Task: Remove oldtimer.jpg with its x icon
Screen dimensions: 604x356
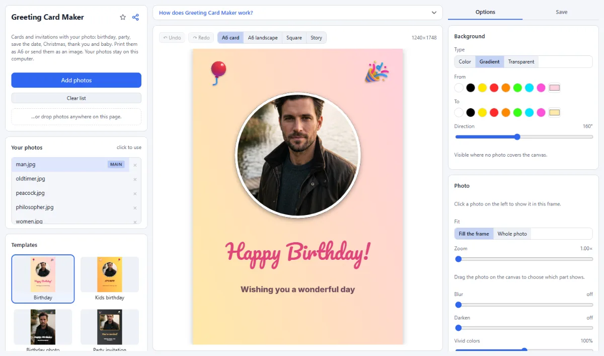Action: [135, 179]
